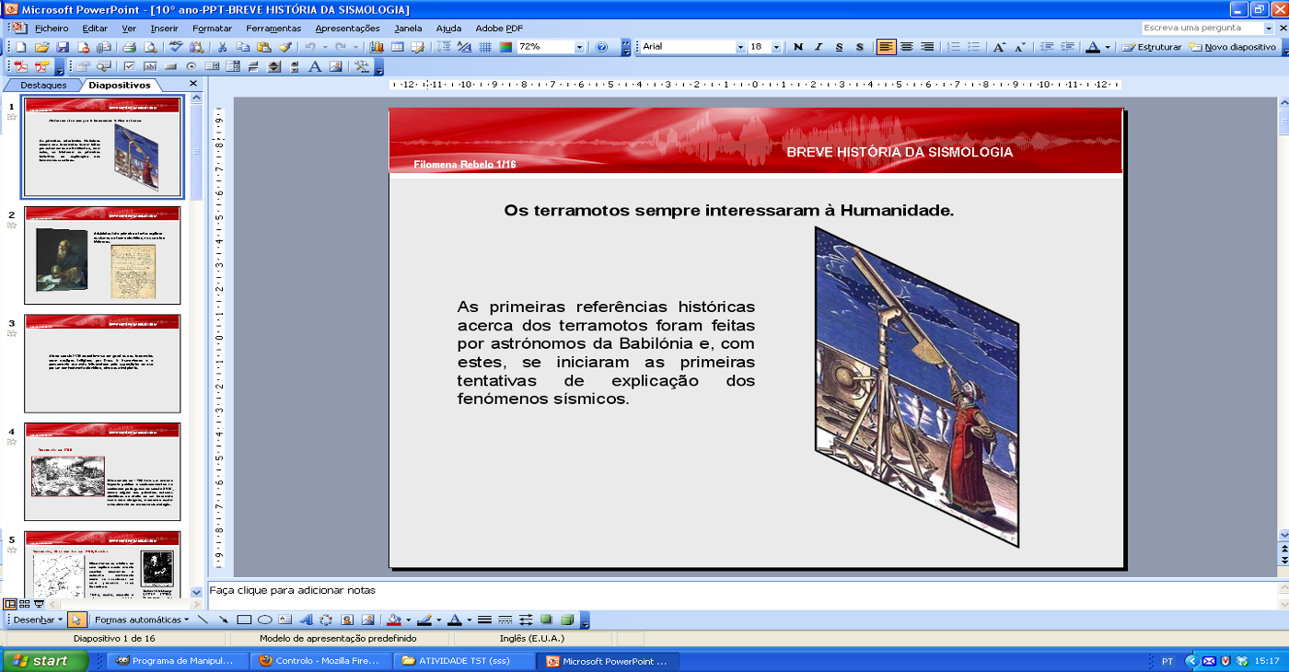1289x672 pixels.
Task: Select slide 3 thumbnail
Action: click(102, 363)
